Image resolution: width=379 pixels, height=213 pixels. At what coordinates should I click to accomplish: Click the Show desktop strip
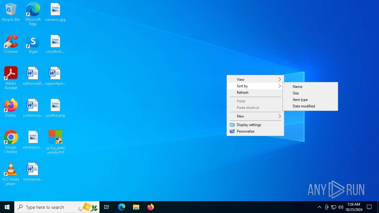coord(378,207)
